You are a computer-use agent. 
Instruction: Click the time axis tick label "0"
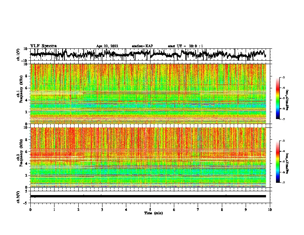point(30,210)
